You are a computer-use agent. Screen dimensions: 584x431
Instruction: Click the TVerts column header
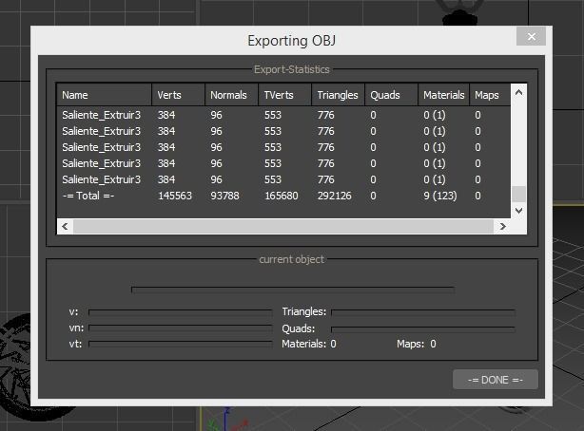[x=284, y=95]
